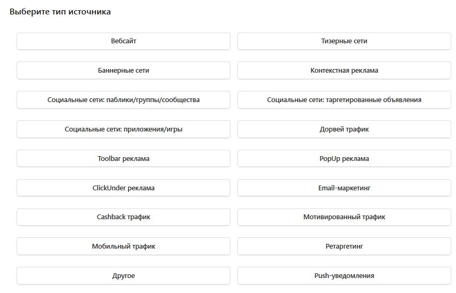
Task: Select Дорвей трафик source
Action: (344, 129)
